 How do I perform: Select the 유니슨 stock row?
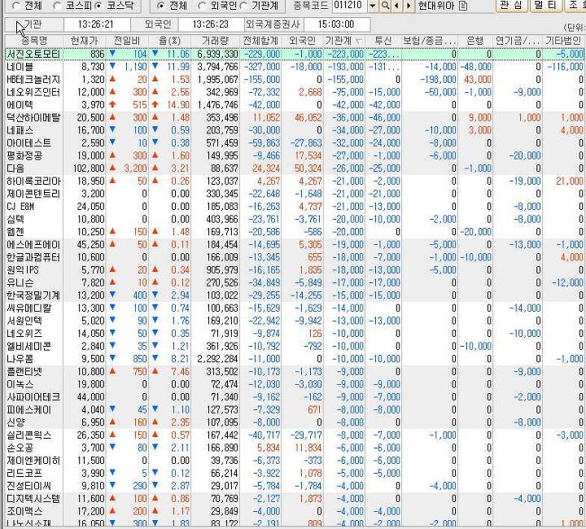tap(295, 282)
